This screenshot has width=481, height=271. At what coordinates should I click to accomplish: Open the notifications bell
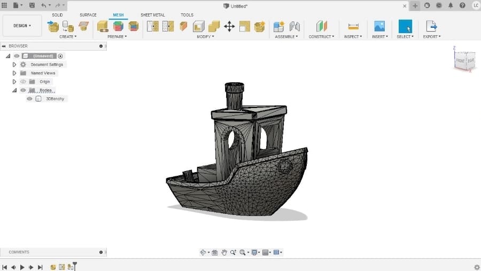tap(451, 5)
